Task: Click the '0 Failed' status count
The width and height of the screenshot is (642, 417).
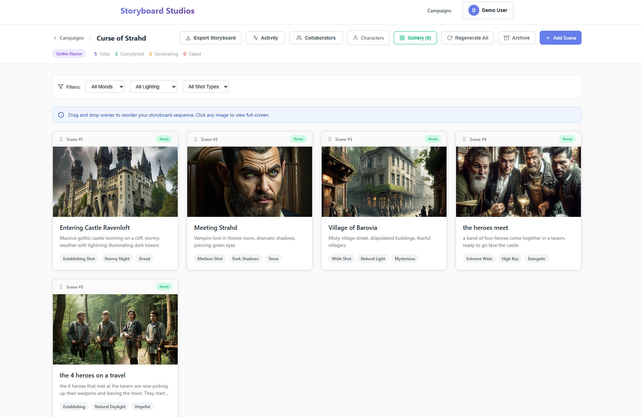Action: coord(192,54)
